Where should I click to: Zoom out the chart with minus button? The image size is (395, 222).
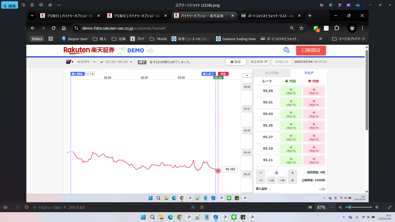coord(88,74)
